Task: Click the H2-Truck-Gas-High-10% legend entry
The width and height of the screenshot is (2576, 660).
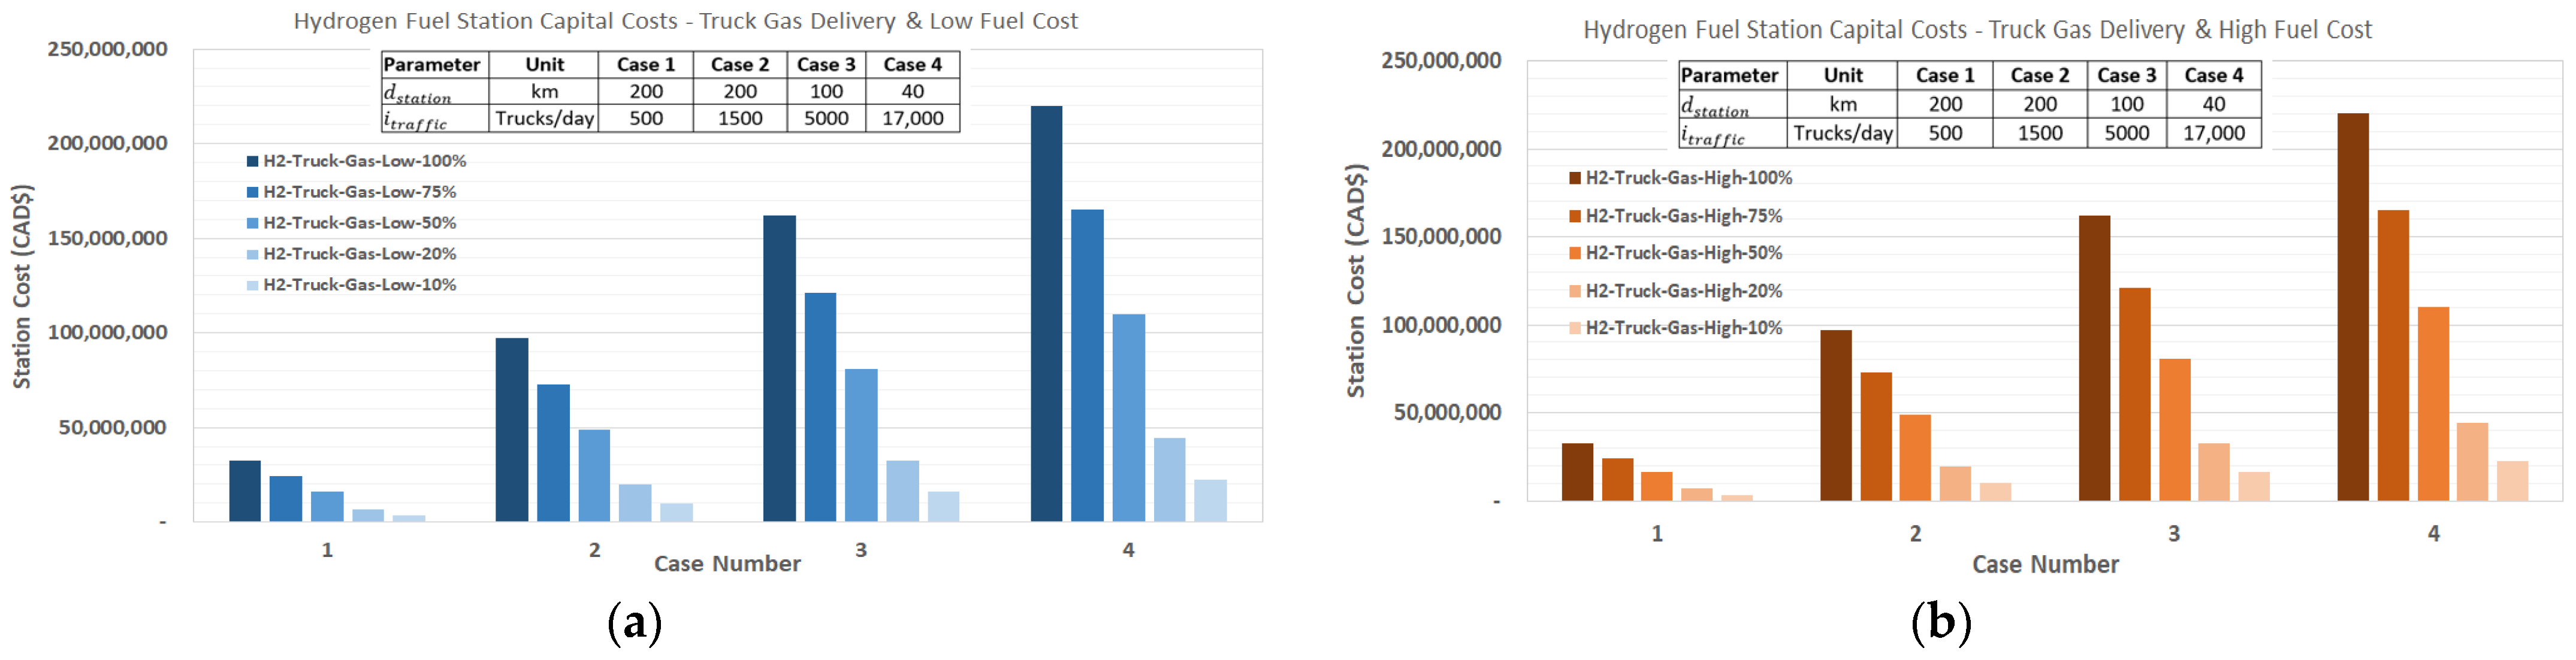Action: pyautogui.click(x=1683, y=328)
